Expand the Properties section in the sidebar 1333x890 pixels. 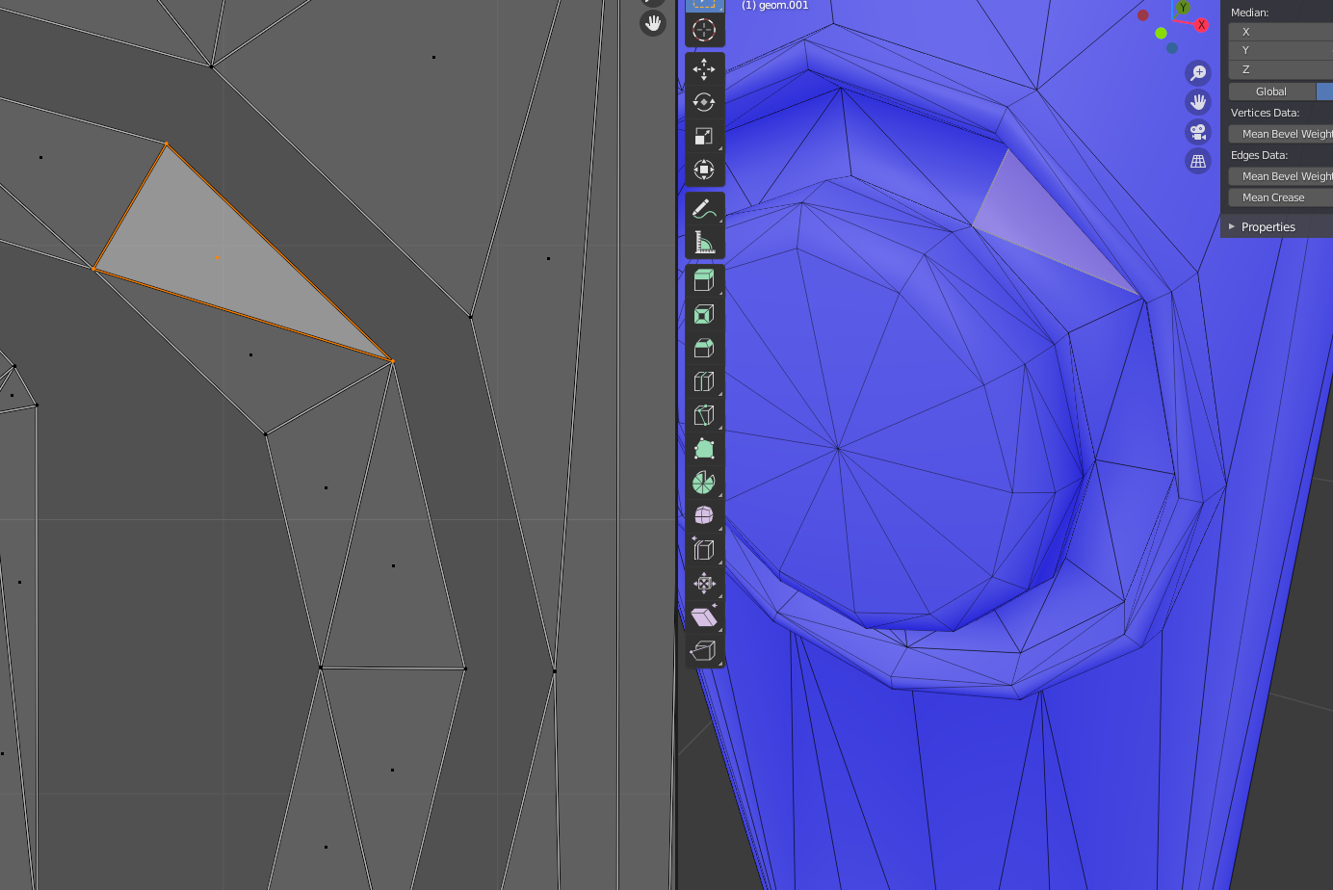click(1268, 226)
